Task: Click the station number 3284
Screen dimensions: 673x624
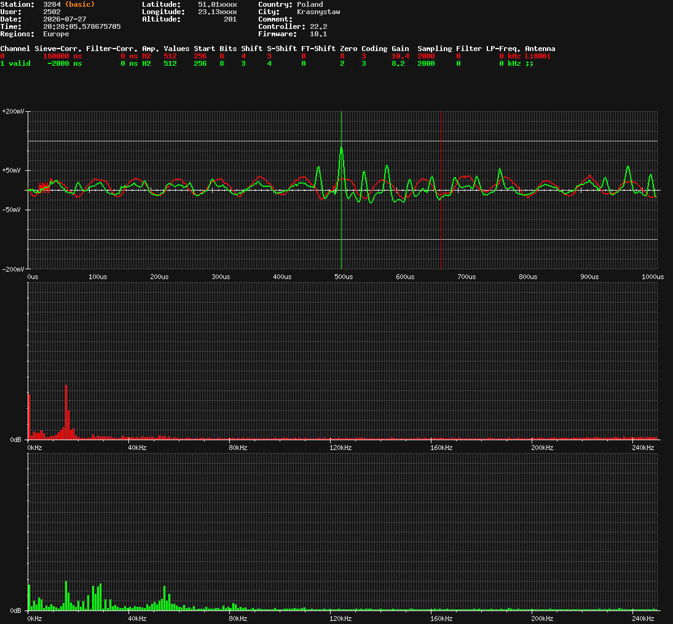Action: pyautogui.click(x=52, y=4)
